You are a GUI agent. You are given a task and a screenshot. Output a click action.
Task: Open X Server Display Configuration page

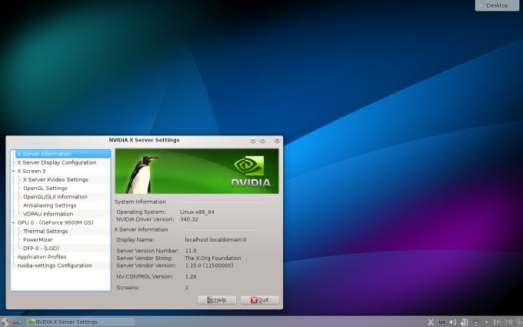pos(57,162)
